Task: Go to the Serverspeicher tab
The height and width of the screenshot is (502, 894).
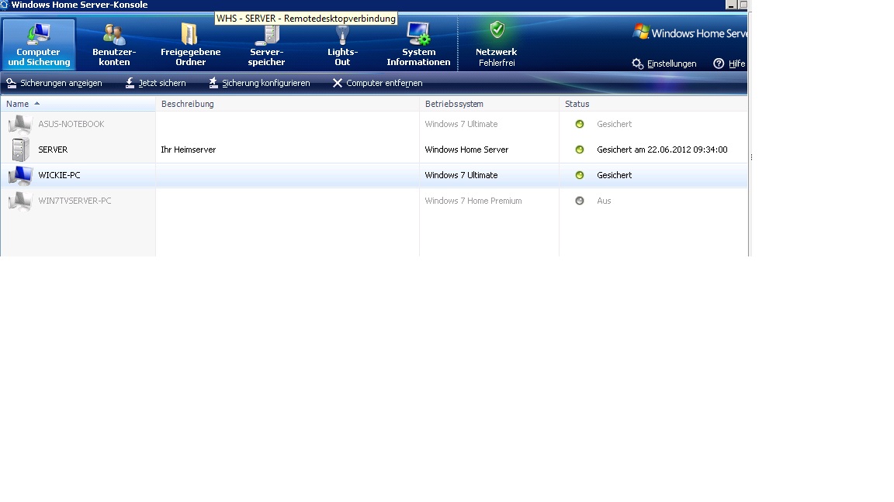Action: pos(266,44)
